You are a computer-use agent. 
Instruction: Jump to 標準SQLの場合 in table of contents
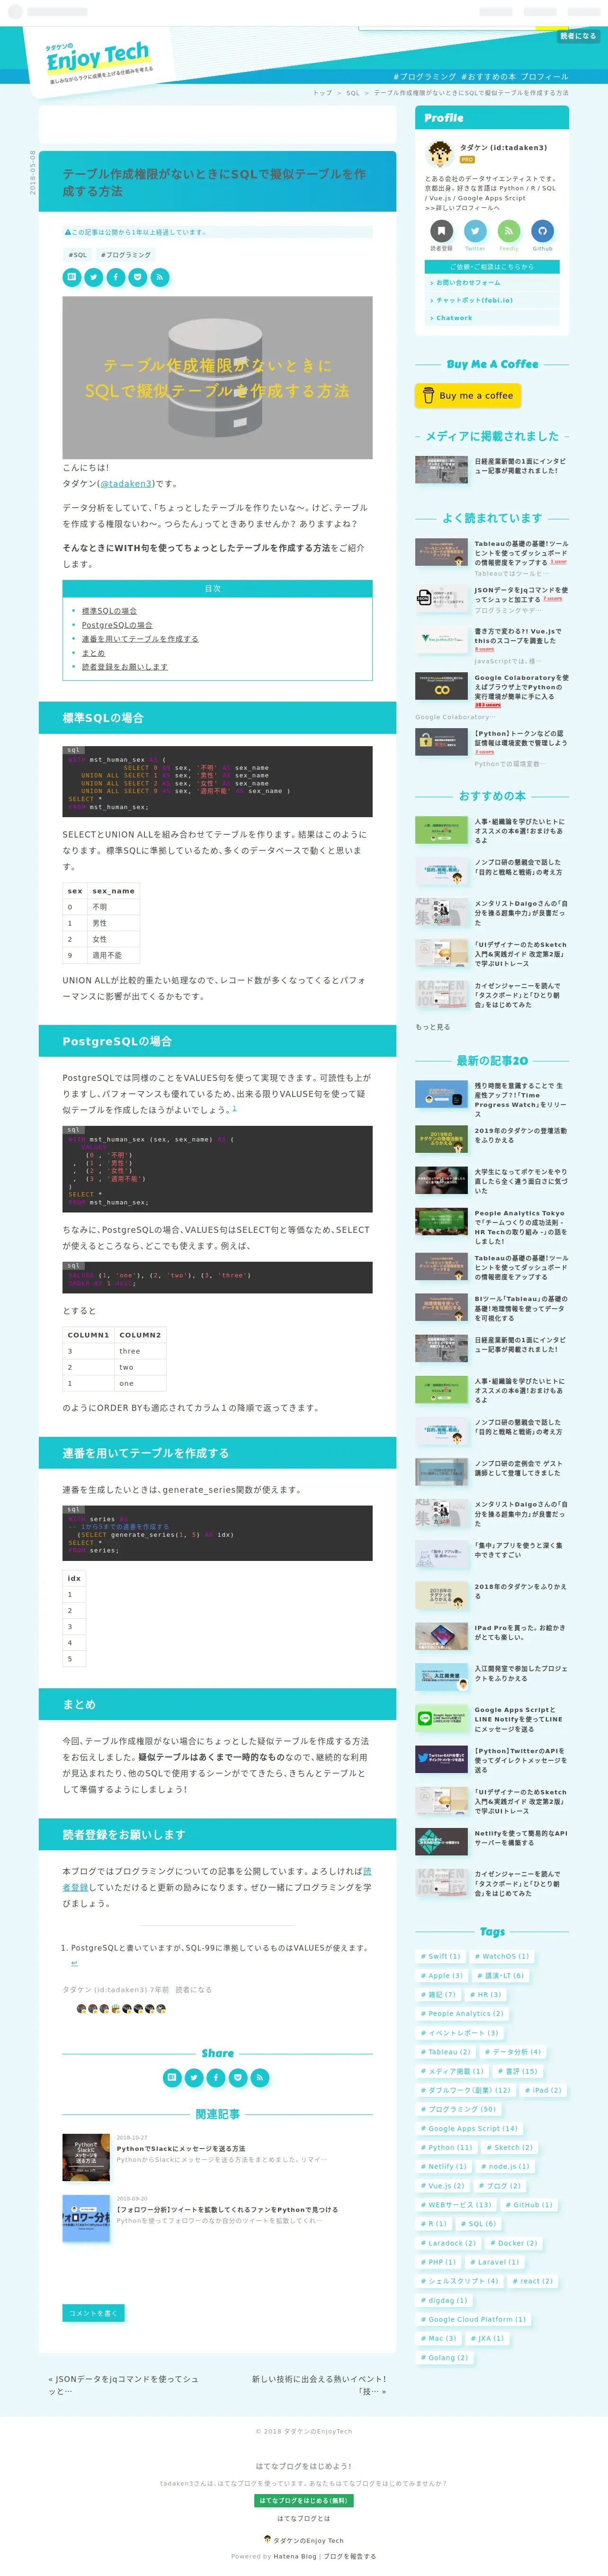tap(109, 611)
